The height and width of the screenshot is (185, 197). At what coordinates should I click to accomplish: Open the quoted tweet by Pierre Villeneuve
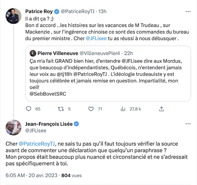pyautogui.click(x=108, y=79)
